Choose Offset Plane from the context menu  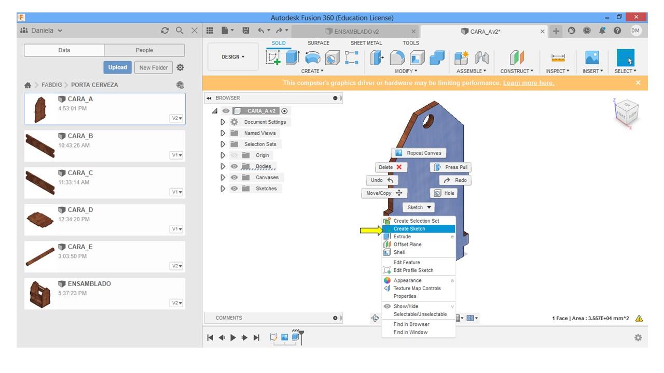point(419,245)
